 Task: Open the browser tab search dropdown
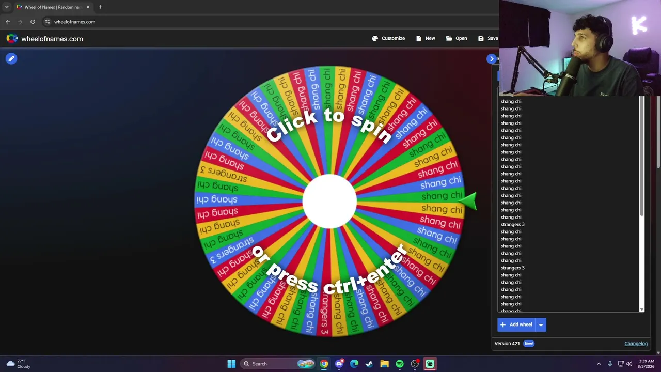coord(7,7)
